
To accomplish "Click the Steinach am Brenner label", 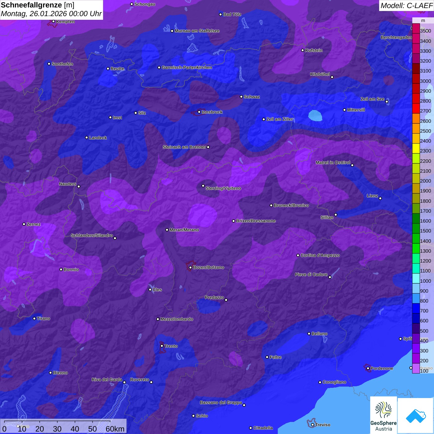I will [x=184, y=147].
